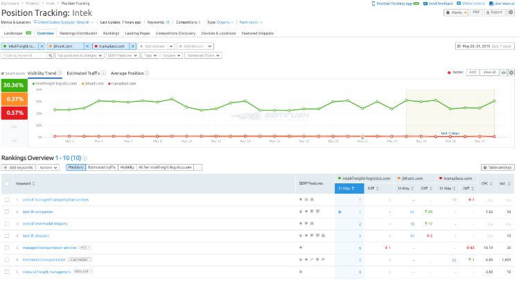Check the inbound freight management row
The height and width of the screenshot is (285, 519).
pyautogui.click(x=7, y=272)
